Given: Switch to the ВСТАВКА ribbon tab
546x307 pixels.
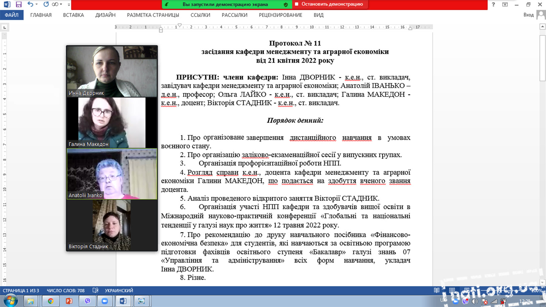Looking at the screenshot, I should [73, 15].
